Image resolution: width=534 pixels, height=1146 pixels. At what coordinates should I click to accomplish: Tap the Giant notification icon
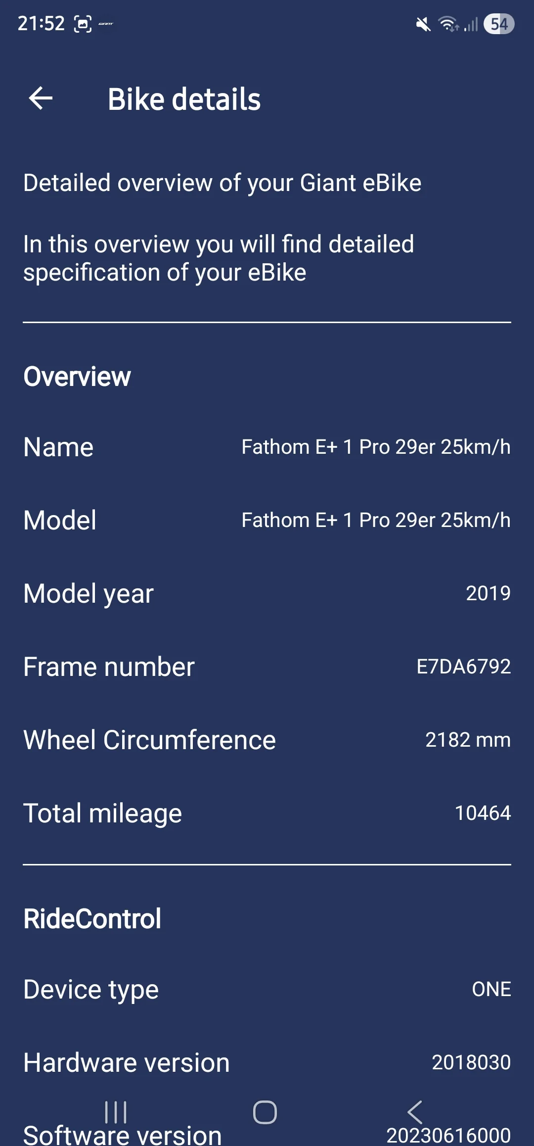tap(106, 24)
